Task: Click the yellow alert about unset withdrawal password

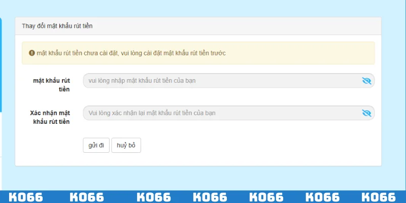Action: tap(198, 53)
